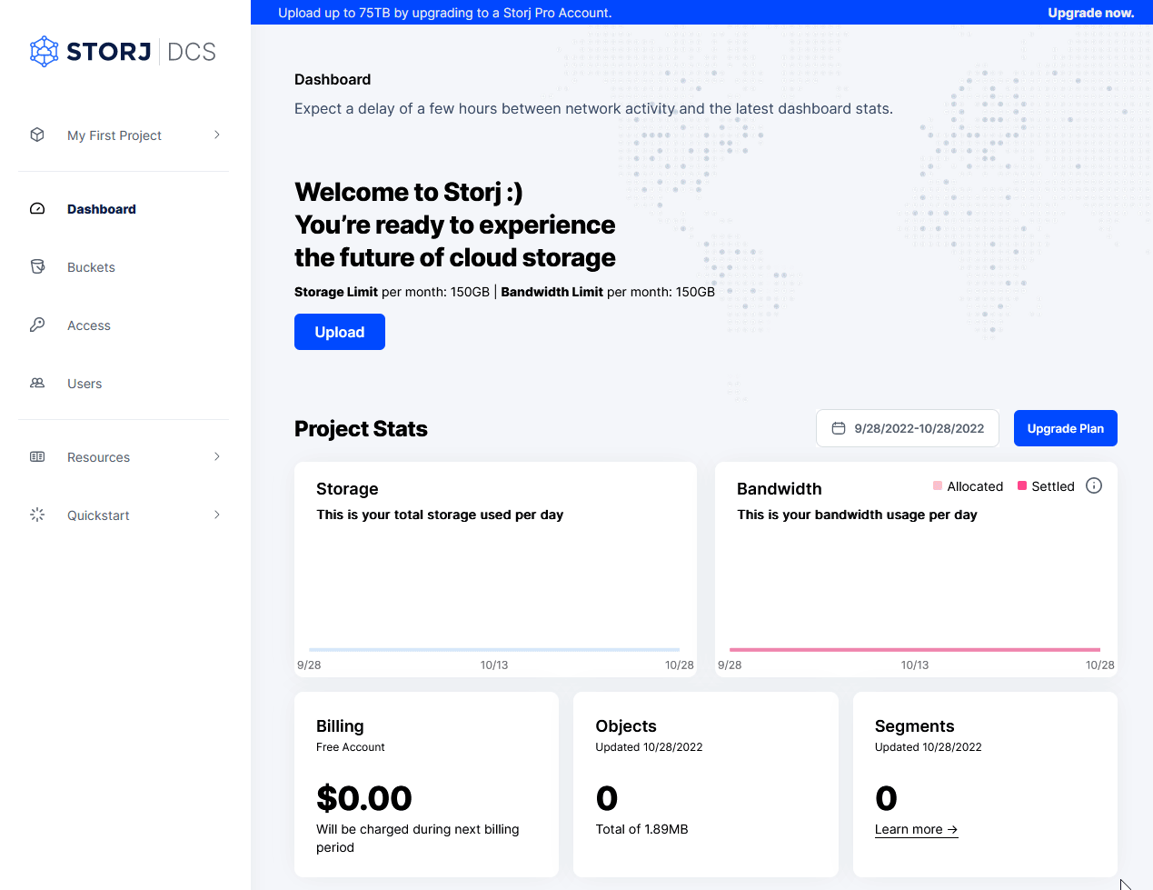1153x890 pixels.
Task: Click the Segments card heading
Action: (x=915, y=726)
